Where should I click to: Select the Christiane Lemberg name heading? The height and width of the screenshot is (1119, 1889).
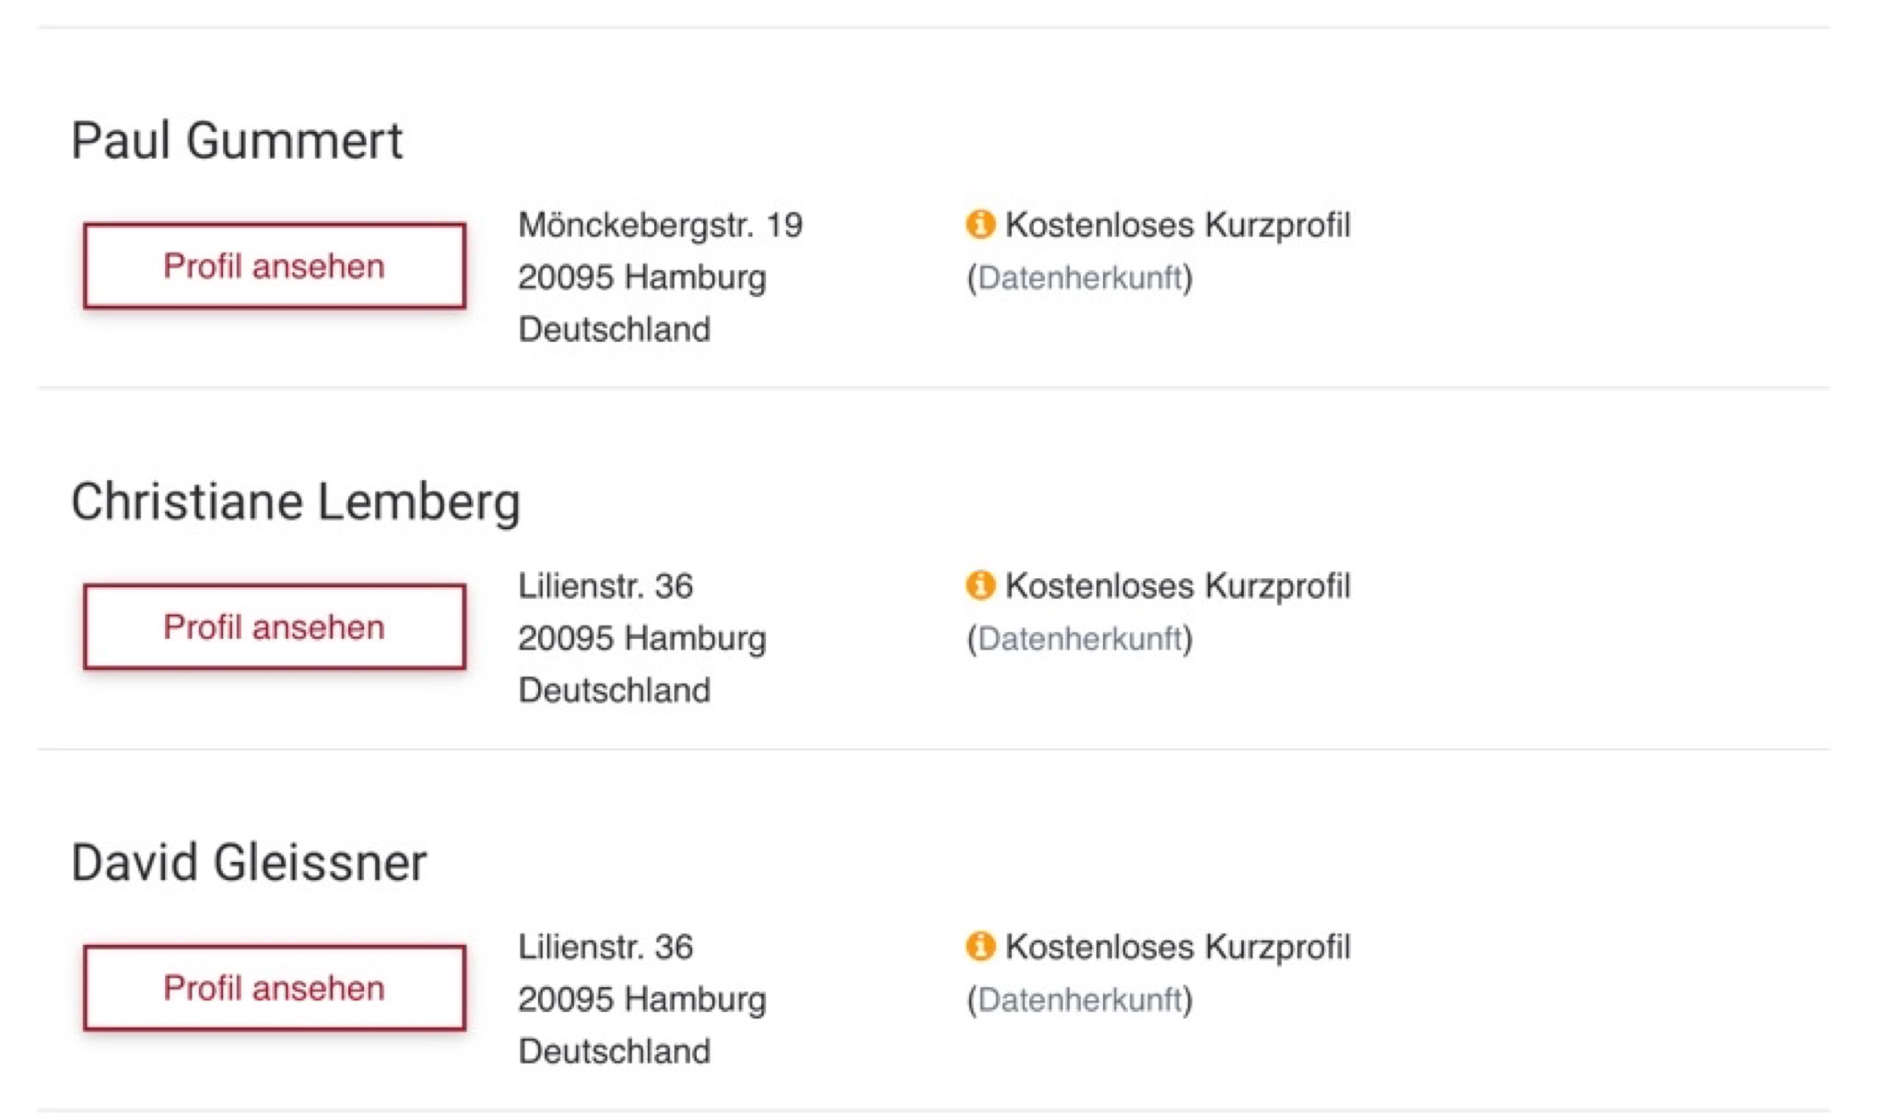coord(296,502)
